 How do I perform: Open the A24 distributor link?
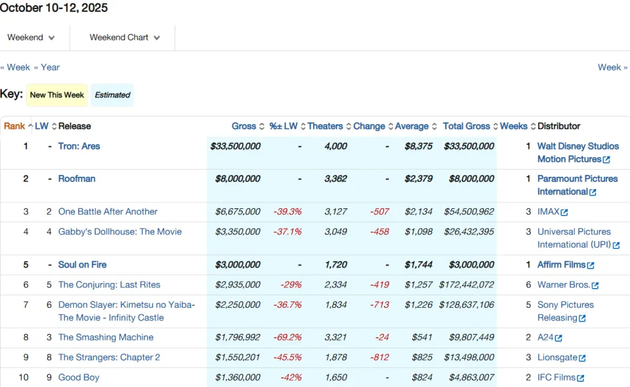tap(545, 337)
